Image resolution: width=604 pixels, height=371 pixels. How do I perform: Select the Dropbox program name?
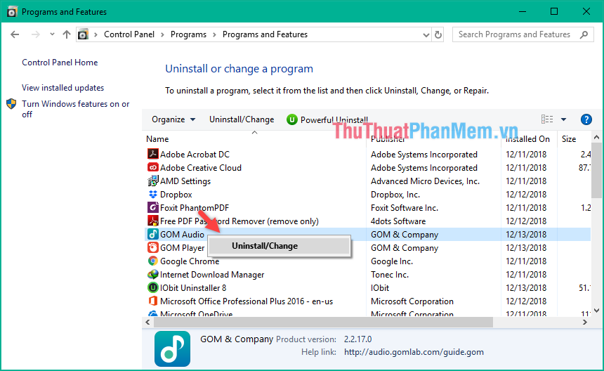(x=176, y=195)
